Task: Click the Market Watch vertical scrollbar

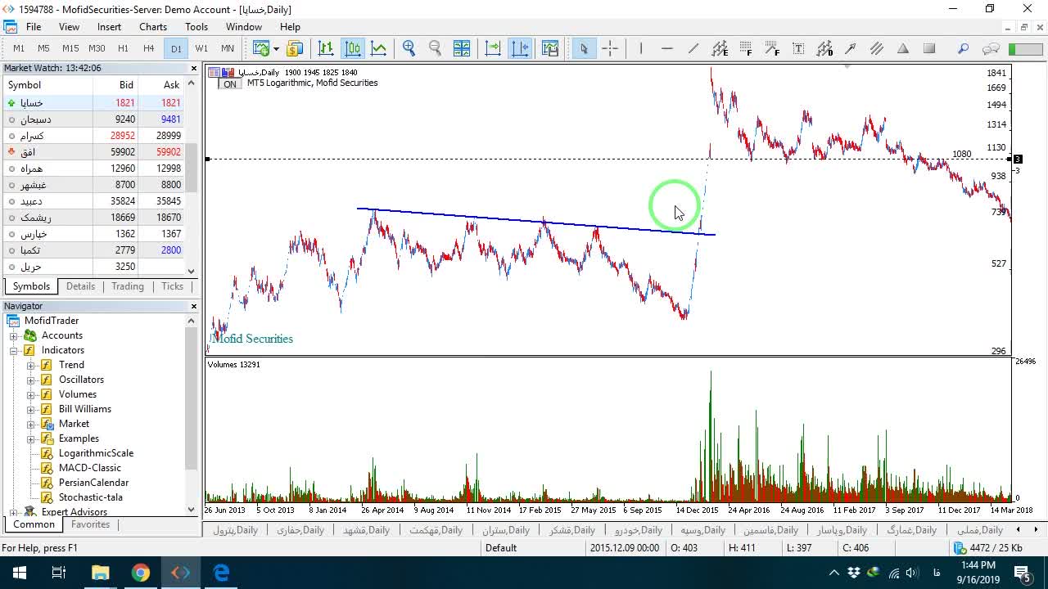Action: pos(192,178)
